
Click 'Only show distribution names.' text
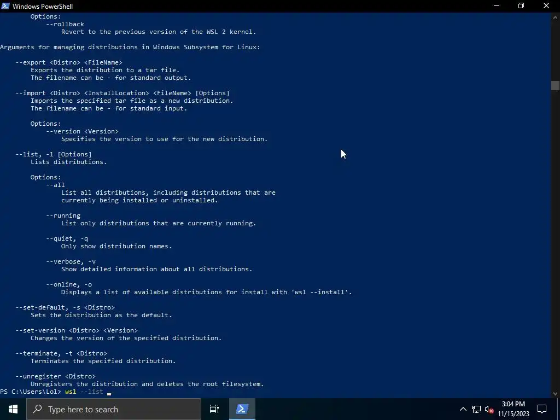116,246
